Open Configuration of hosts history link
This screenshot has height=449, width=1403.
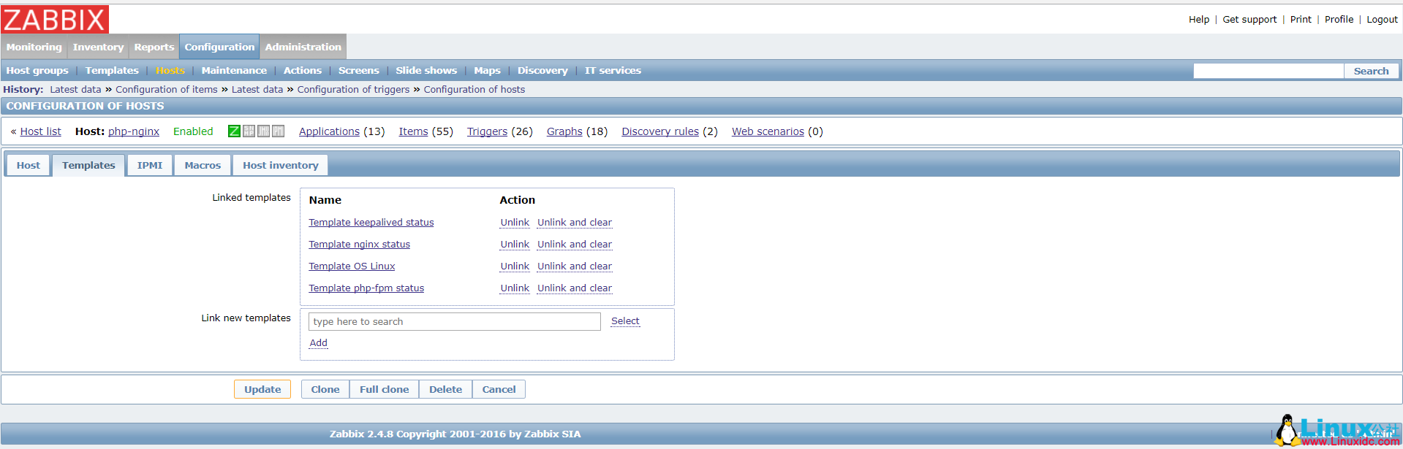[x=474, y=90]
